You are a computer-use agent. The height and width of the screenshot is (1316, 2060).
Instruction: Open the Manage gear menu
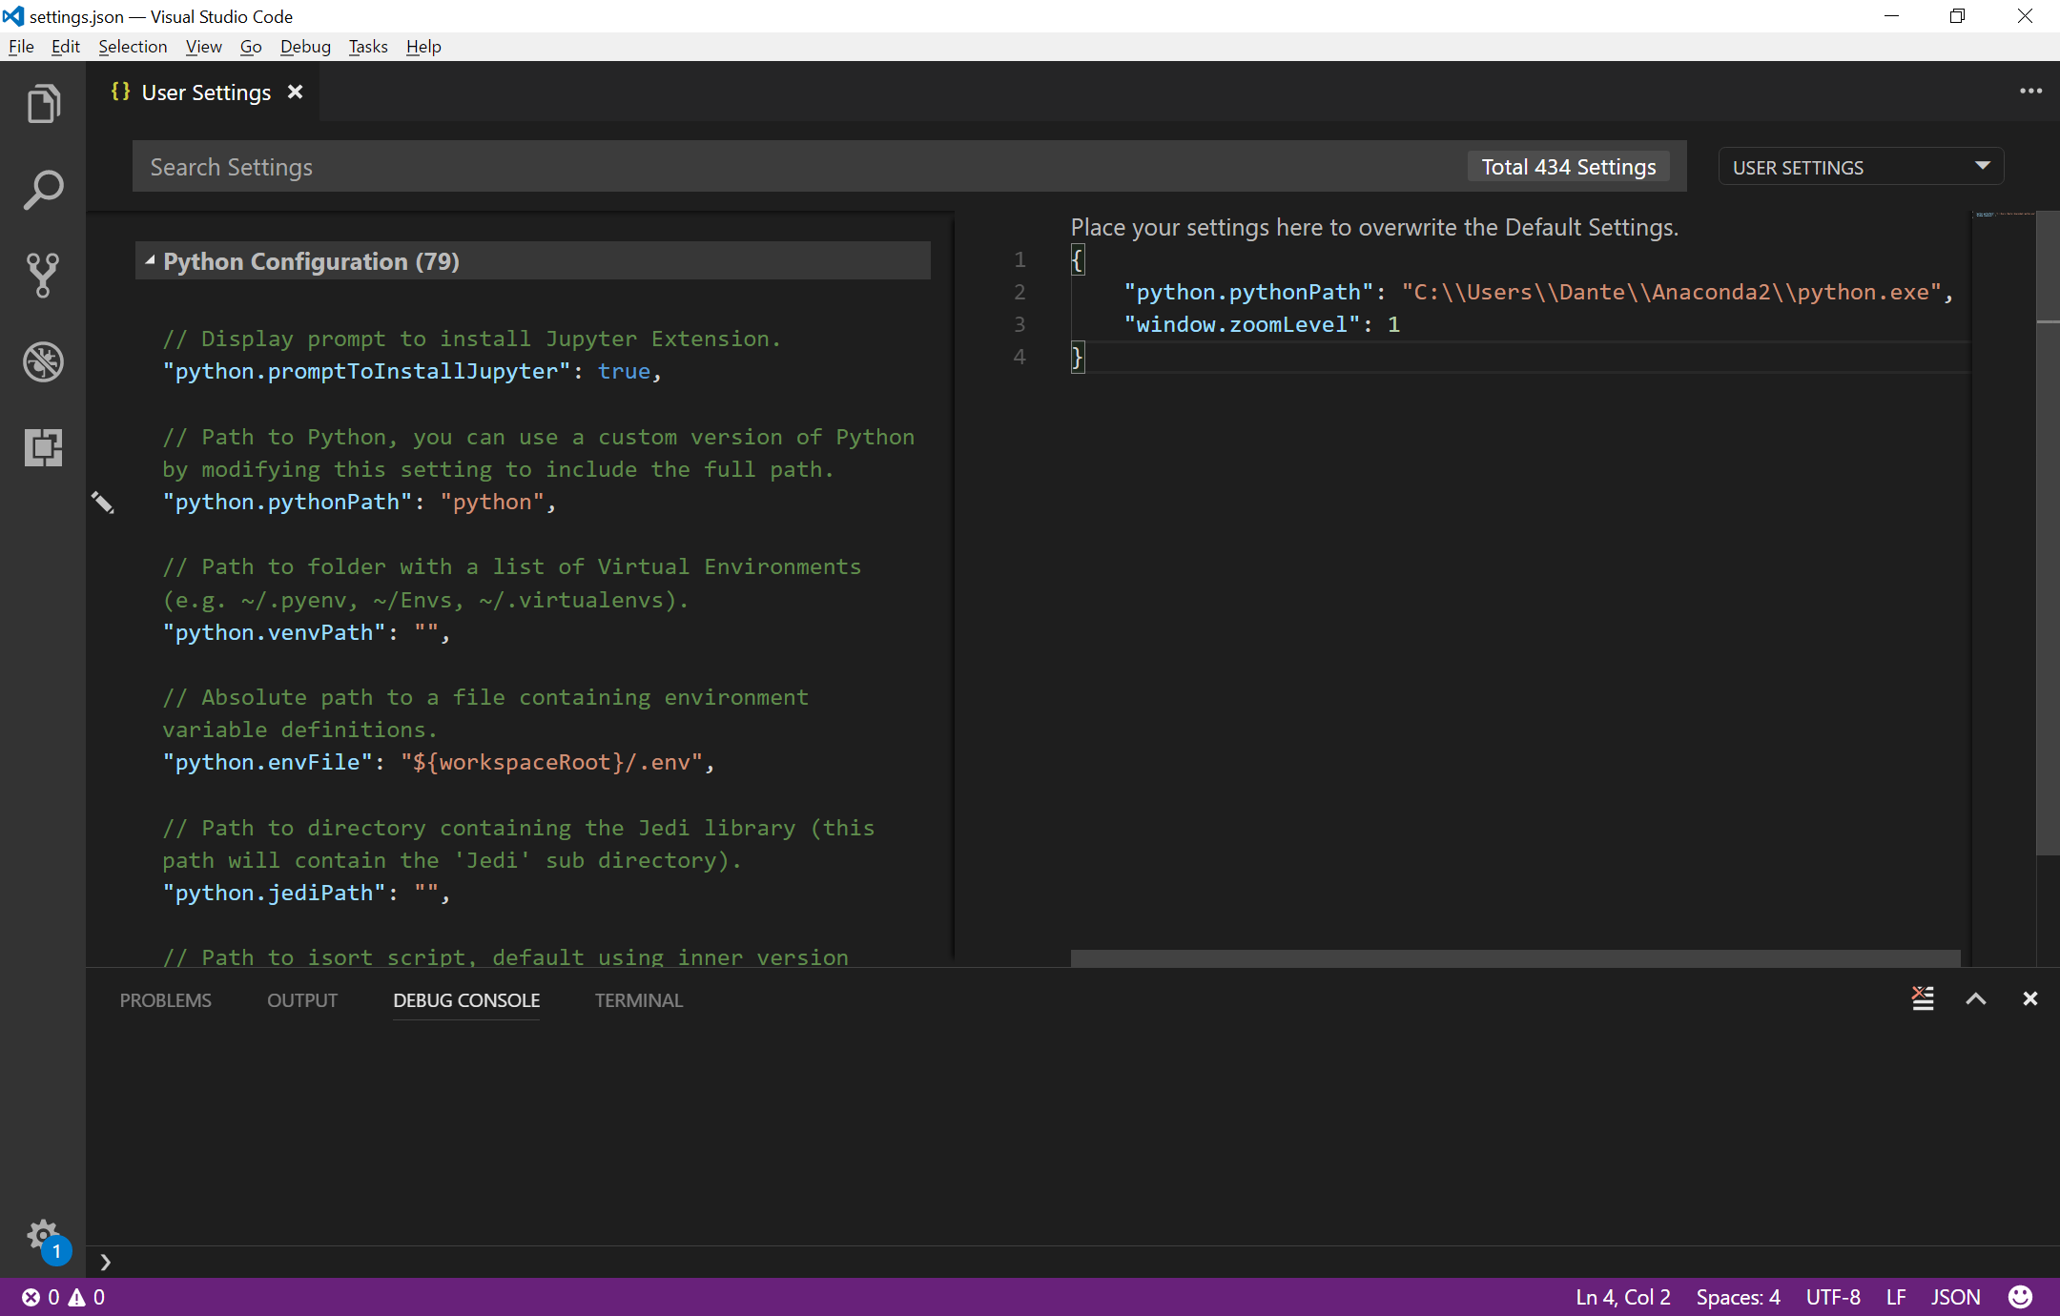(x=43, y=1237)
